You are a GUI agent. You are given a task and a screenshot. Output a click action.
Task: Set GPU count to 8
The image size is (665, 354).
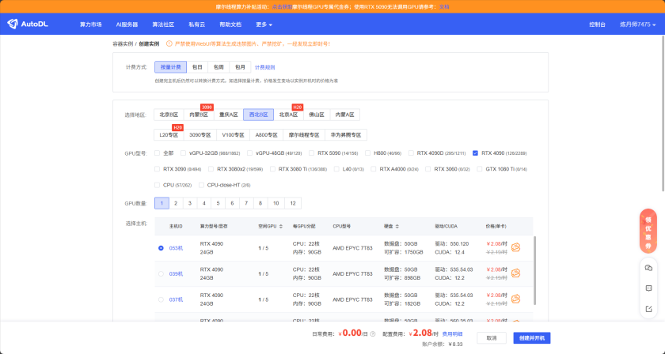click(260, 203)
